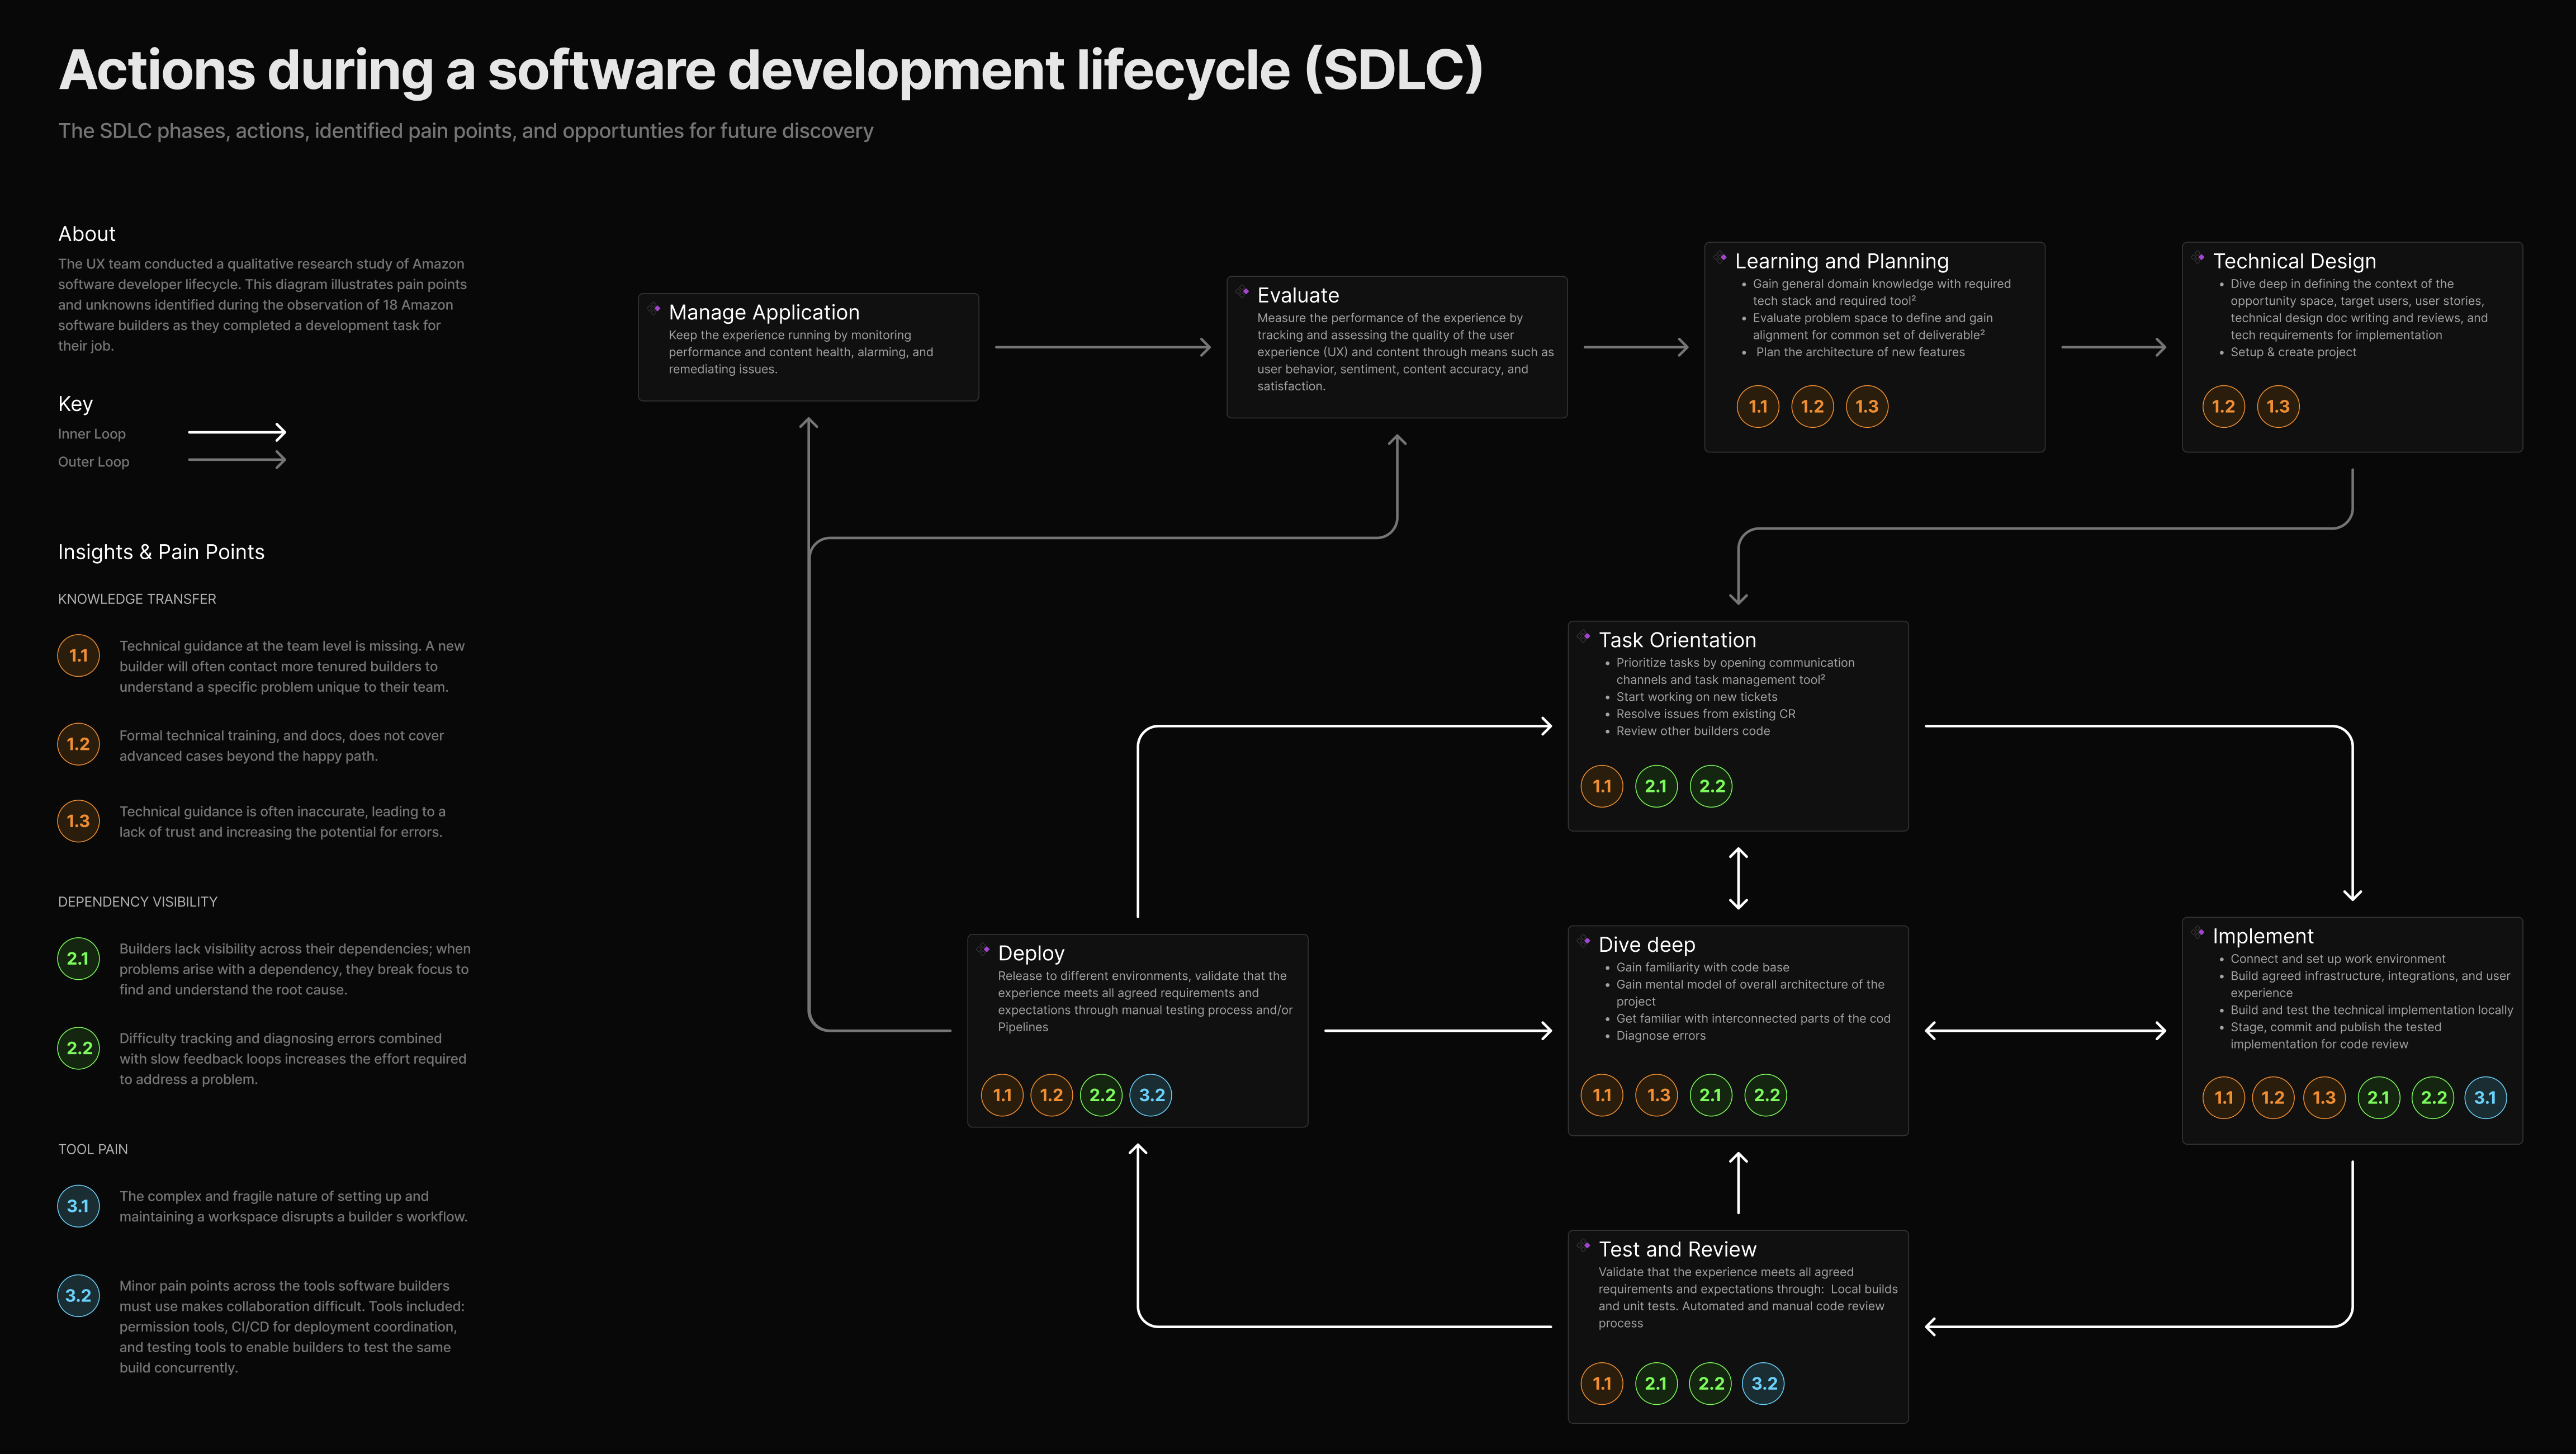The image size is (2576, 1454).
Task: Click the About heading
Action: click(87, 234)
